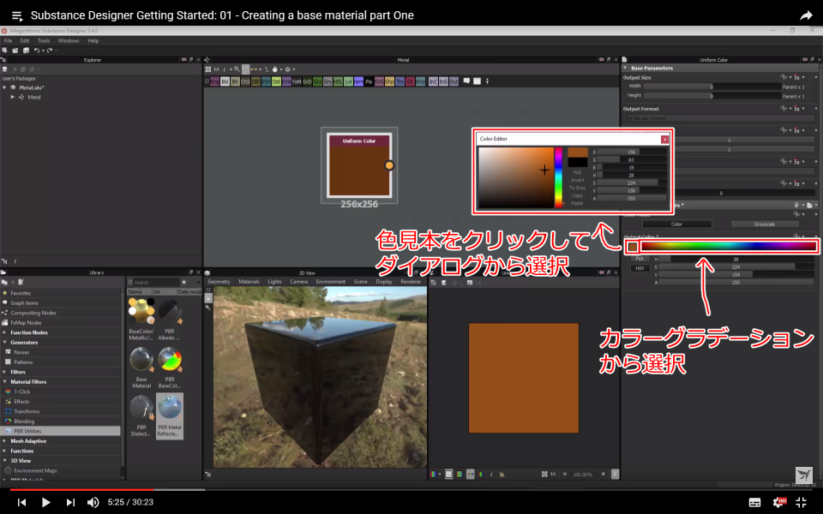This screenshot has width=823, height=514.
Task: Select Grayscale color mode
Action: click(764, 224)
